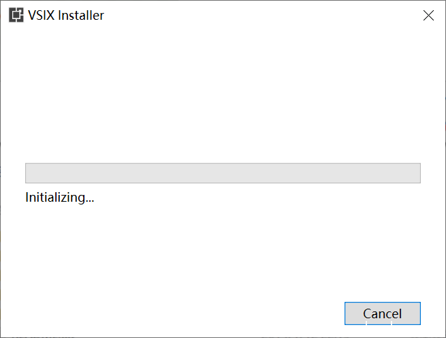The height and width of the screenshot is (338, 446).
Task: Click the middle of the progress bar
Action: (x=223, y=173)
